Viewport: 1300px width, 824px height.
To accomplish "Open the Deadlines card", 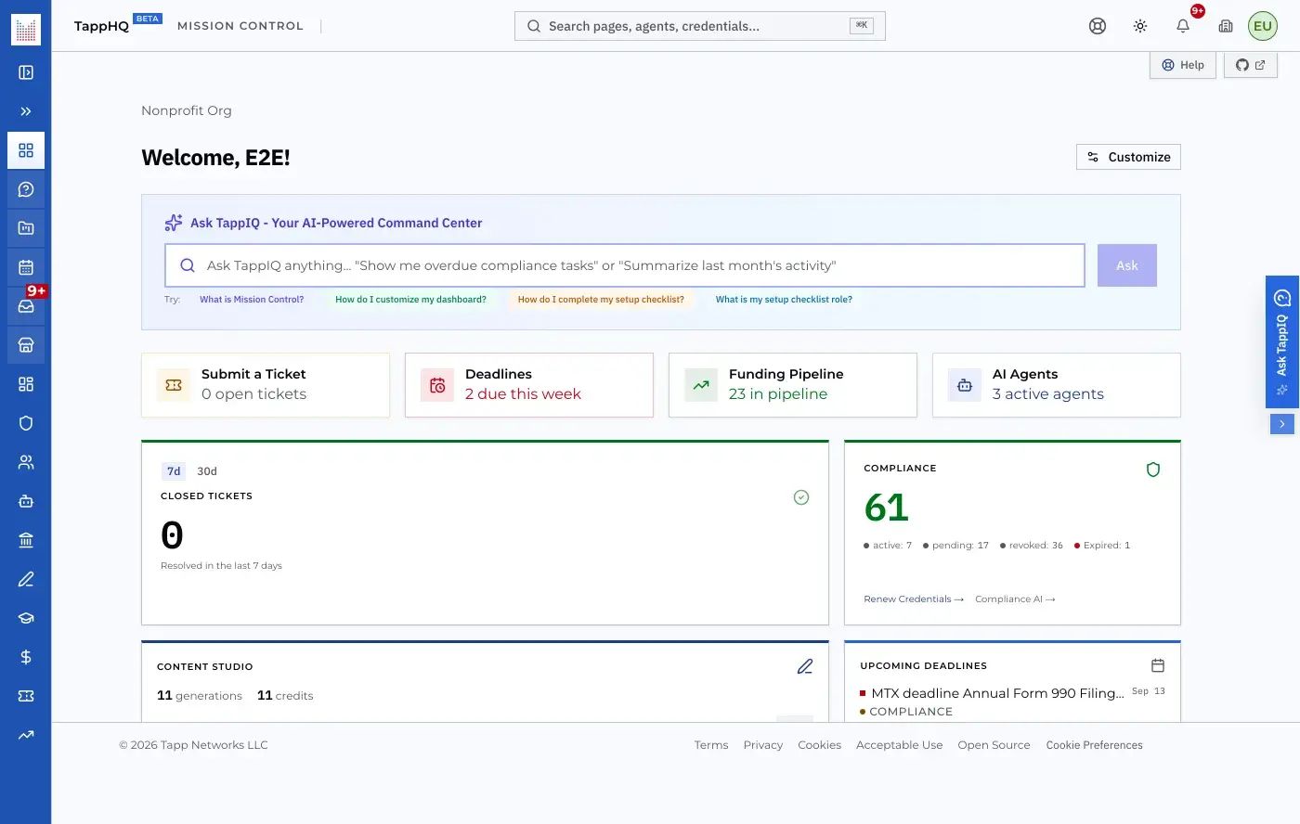I will (529, 385).
